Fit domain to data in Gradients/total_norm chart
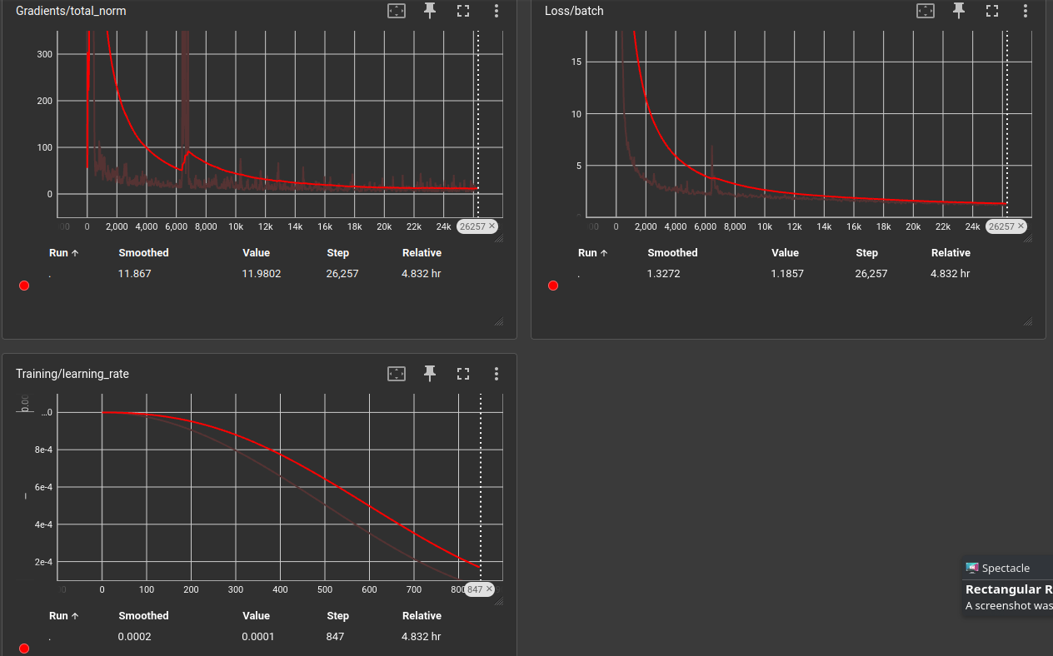 pos(397,11)
